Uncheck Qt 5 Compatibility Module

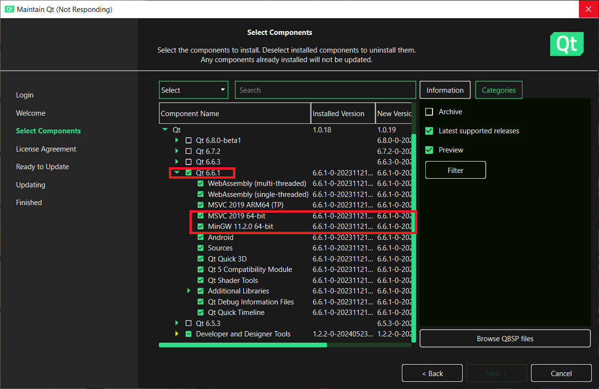click(200, 270)
